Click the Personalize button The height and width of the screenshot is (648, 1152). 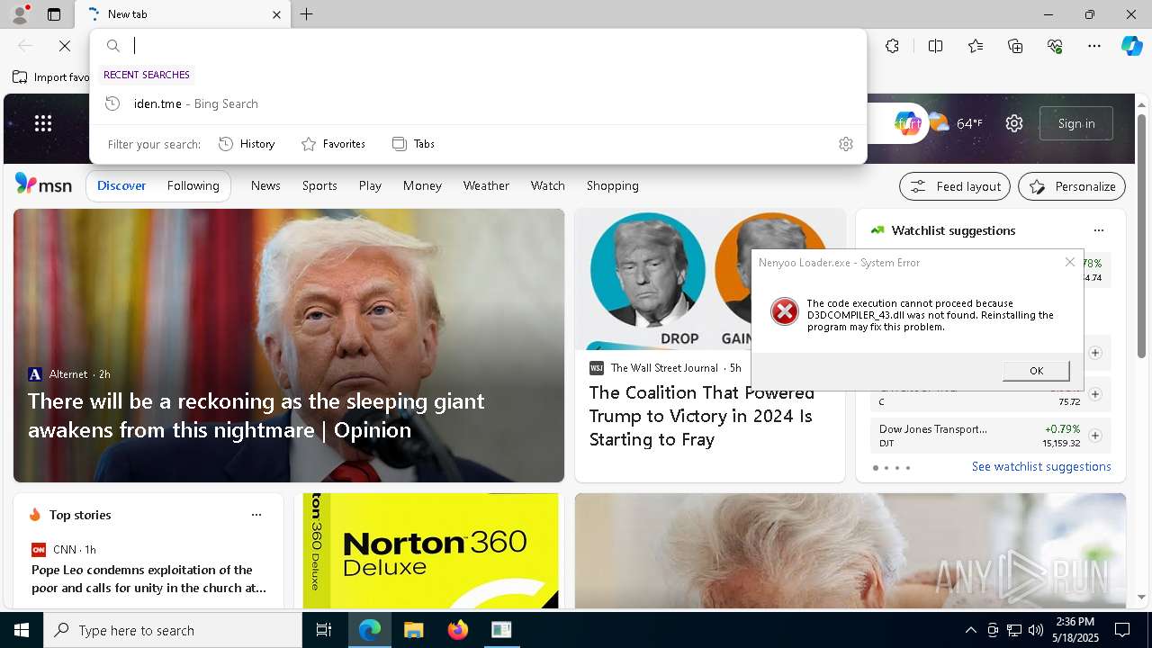[1072, 186]
